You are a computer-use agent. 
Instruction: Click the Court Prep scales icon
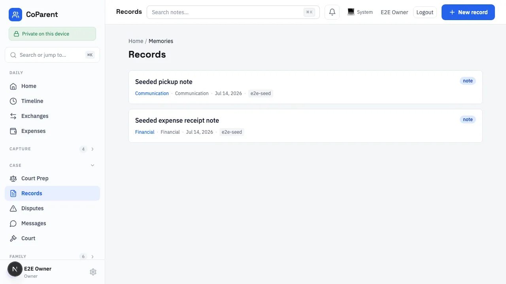(13, 178)
